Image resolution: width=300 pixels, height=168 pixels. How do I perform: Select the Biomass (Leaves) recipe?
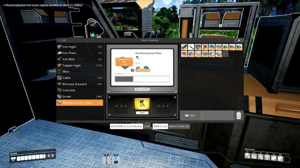tap(80, 84)
